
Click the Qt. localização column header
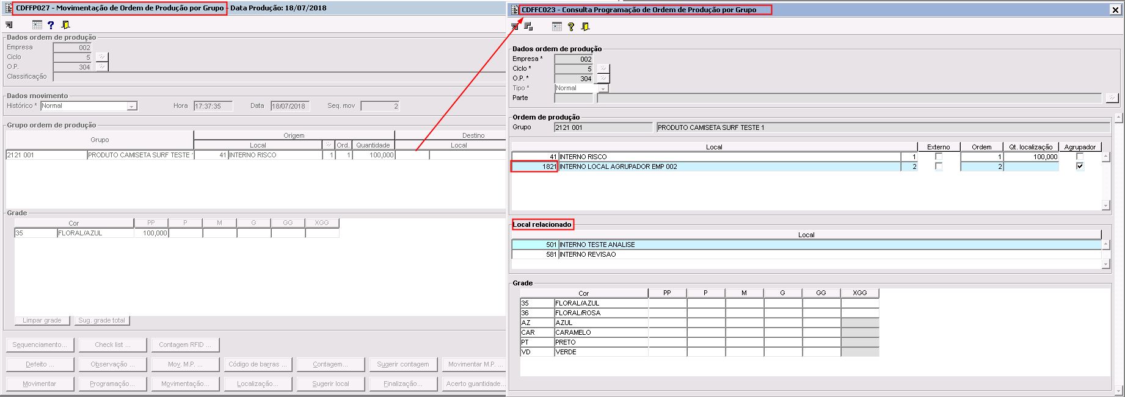click(1030, 147)
